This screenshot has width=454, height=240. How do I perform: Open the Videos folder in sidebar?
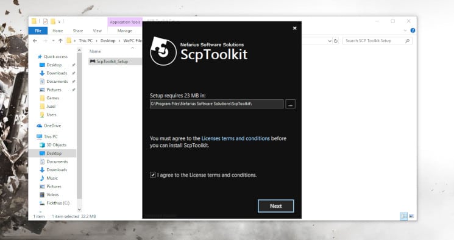tap(52, 194)
